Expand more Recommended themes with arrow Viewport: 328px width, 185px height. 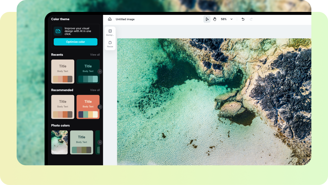pos(100,107)
